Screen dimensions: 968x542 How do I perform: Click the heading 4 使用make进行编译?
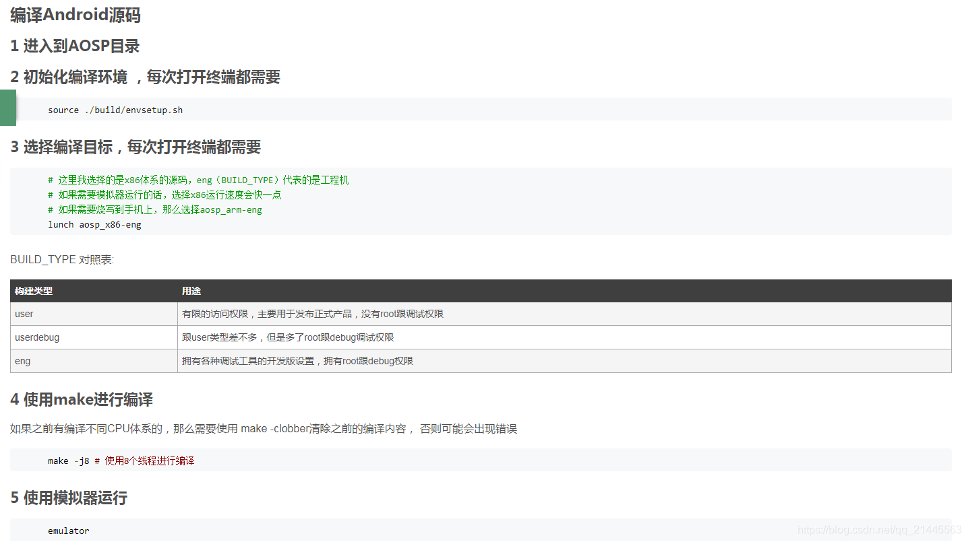(x=82, y=400)
